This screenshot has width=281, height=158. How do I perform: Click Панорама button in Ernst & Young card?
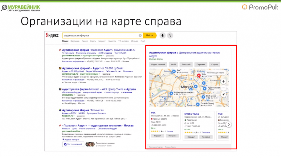[206, 137]
